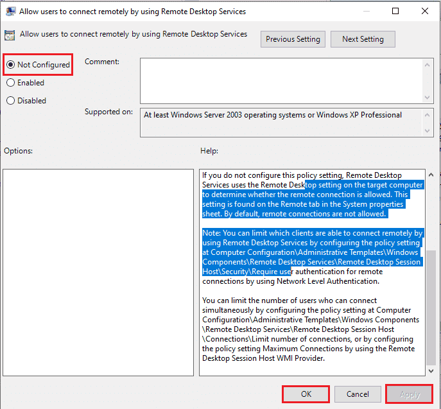Screen dimensions: 441x409
Task: Click inside the Comment text box
Action: pyautogui.click(x=281, y=81)
